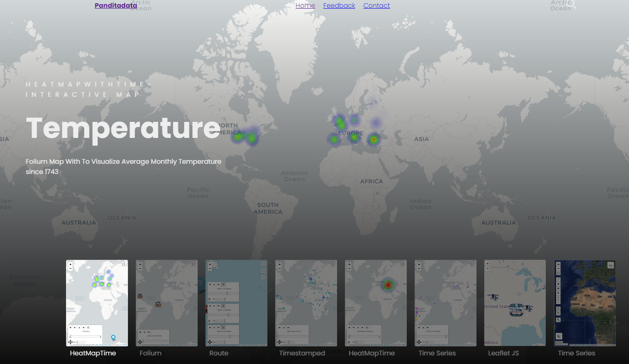The height and width of the screenshot is (364, 629).
Task: Open the Contact navigation link
Action: (x=376, y=5)
